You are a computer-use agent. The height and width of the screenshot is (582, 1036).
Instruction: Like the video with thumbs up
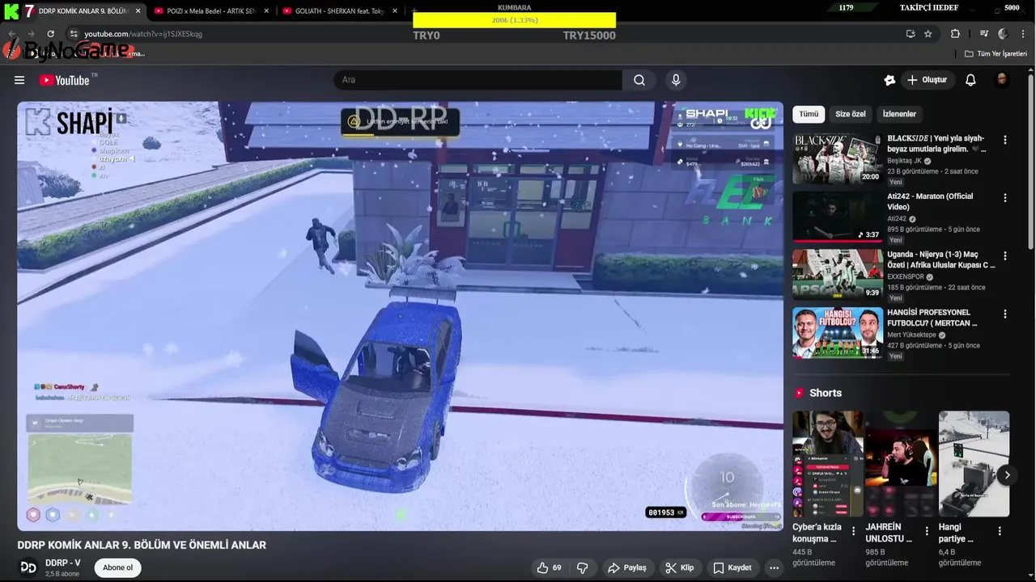tap(549, 567)
